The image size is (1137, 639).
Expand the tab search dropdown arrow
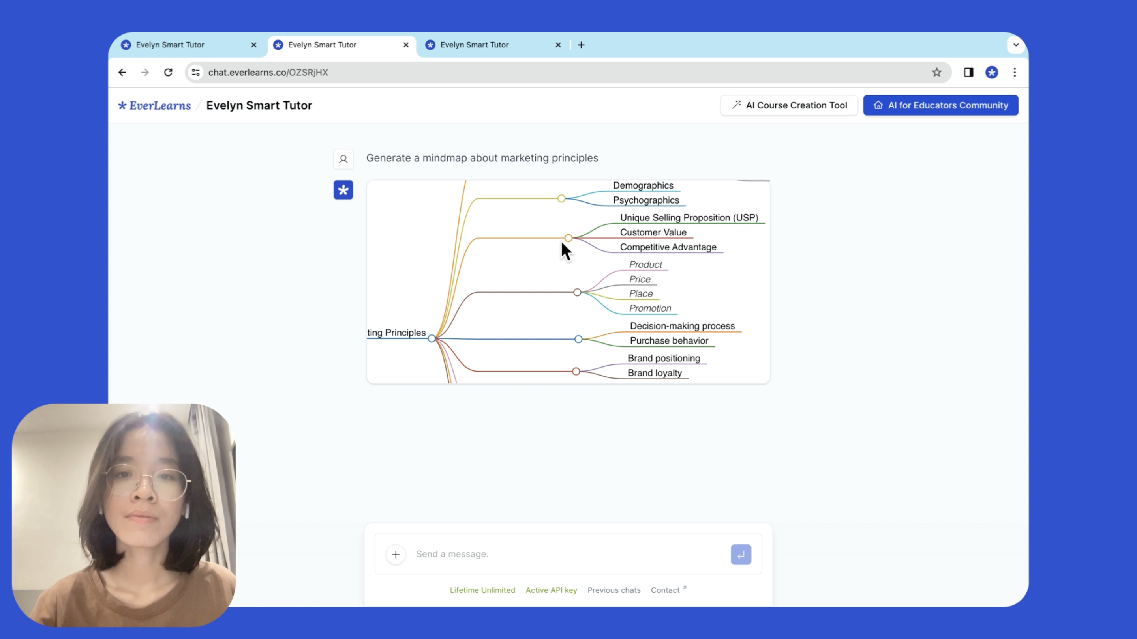[x=1016, y=45]
